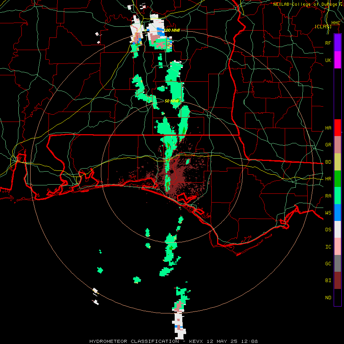Click the UK legend label
Viewport: 344px width, 344px height.
point(328,60)
